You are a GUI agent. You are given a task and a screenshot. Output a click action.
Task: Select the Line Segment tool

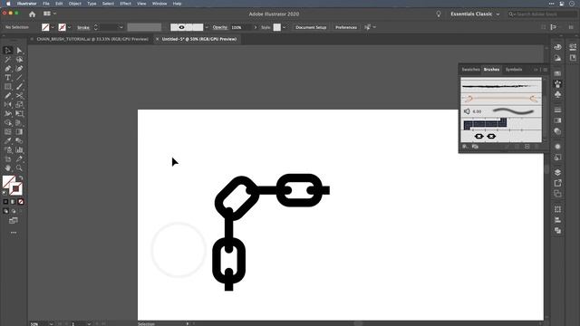(x=19, y=78)
